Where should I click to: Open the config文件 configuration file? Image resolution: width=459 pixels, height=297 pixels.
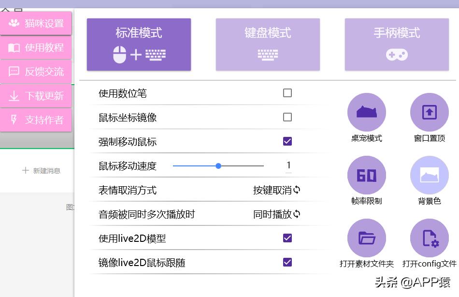[x=430, y=238]
